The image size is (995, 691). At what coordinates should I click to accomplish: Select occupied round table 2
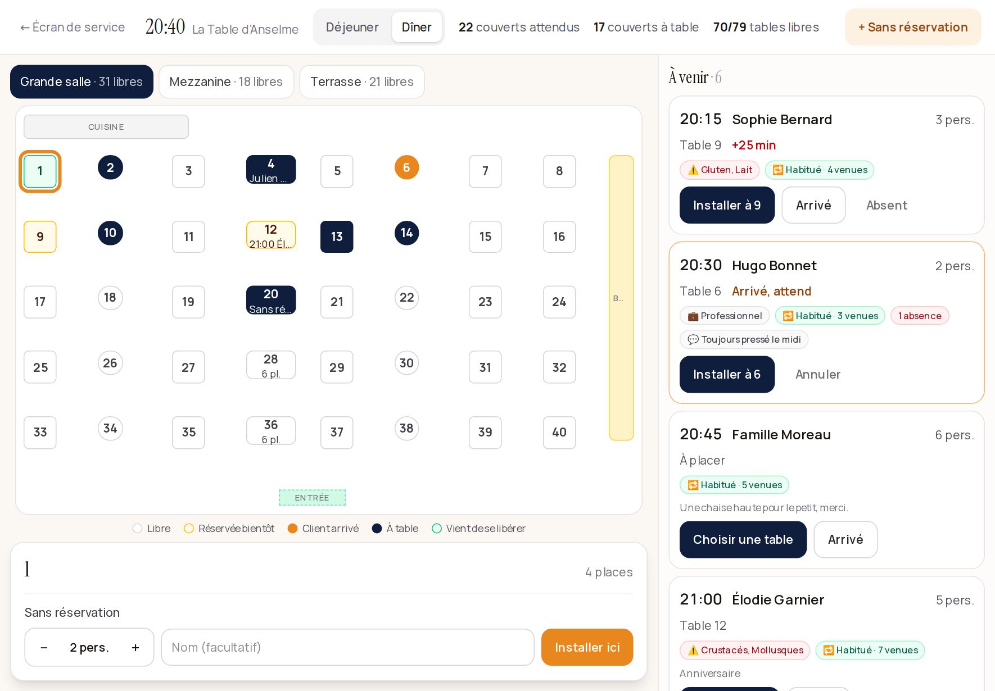110,167
